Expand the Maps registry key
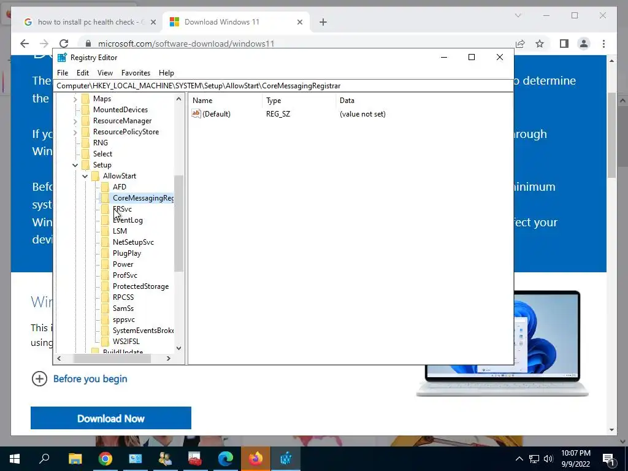Screen dimensions: 628x471 click(75, 99)
